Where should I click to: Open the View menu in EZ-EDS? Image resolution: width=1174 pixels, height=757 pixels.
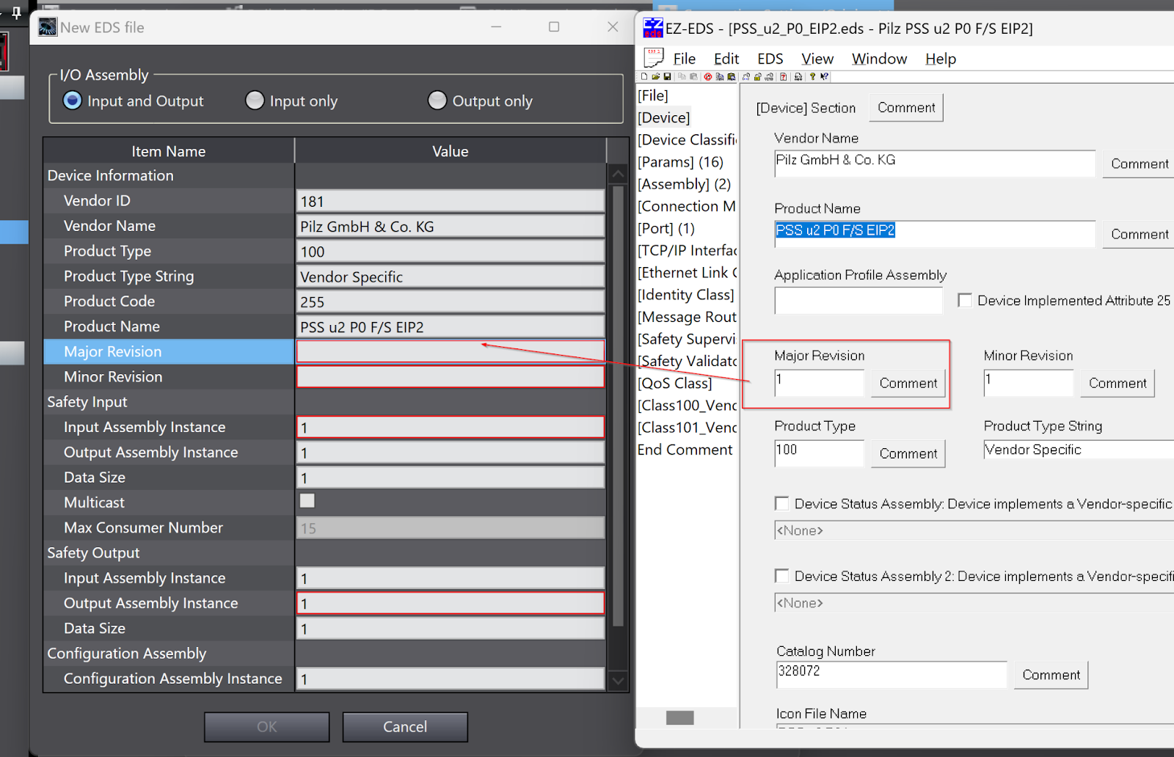(x=817, y=59)
